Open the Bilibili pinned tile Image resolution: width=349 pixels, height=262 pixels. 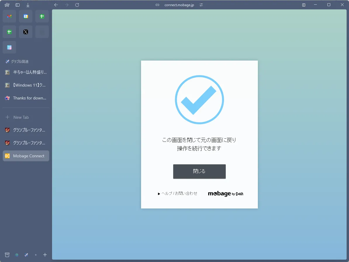9,47
